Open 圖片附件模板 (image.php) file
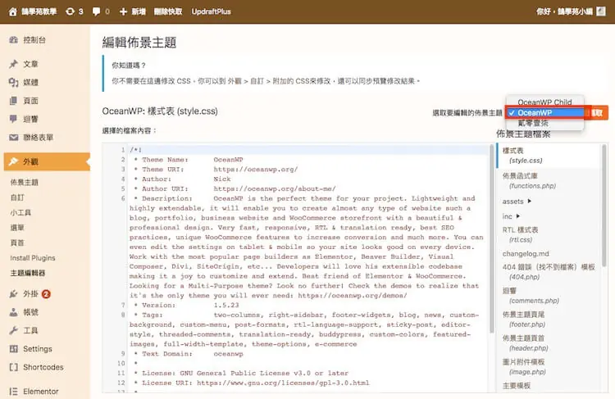615x399 pixels. click(524, 366)
